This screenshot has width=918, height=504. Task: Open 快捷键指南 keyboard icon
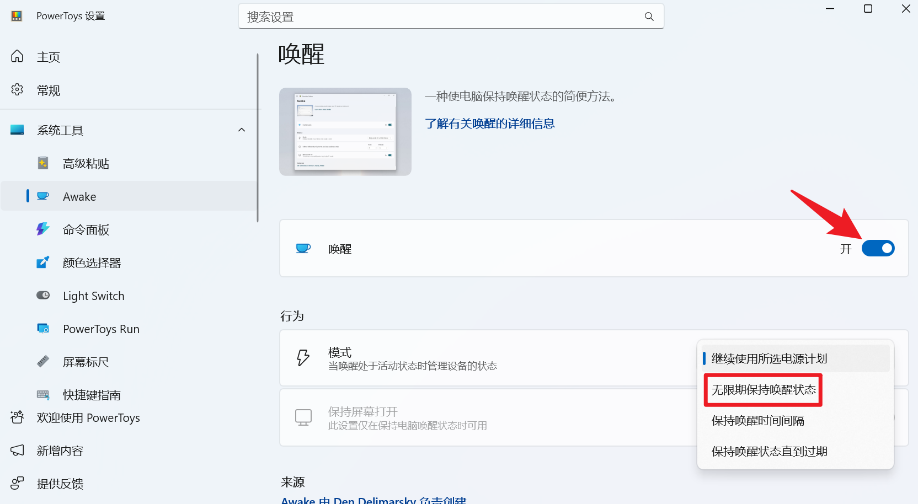tap(43, 394)
